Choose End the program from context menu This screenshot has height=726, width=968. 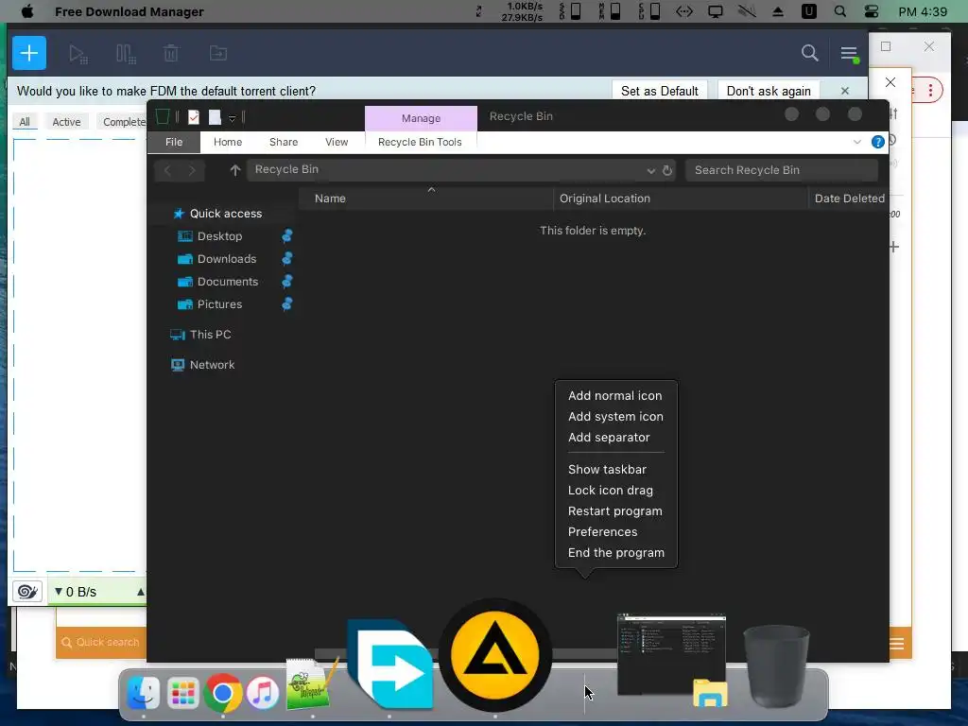616,553
